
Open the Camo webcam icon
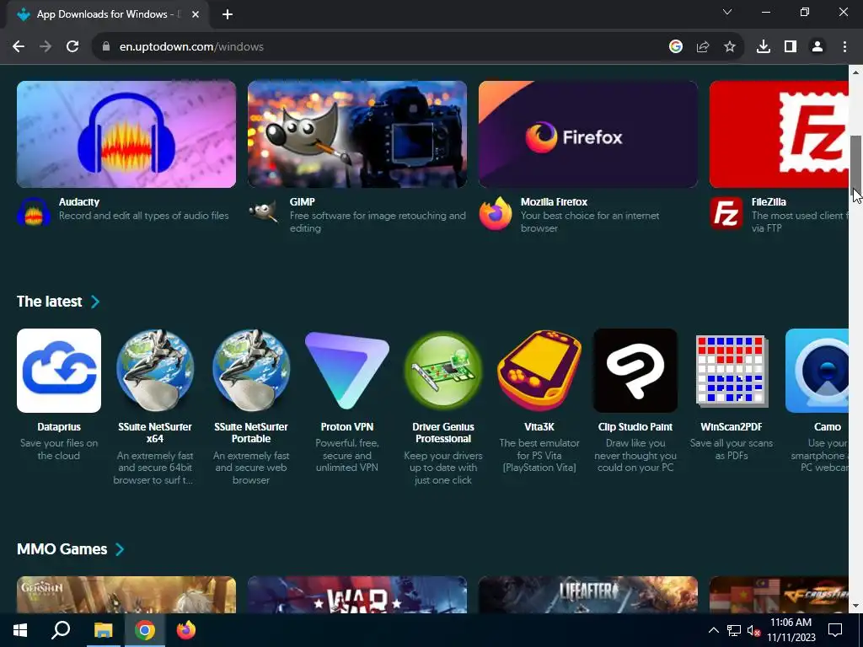[x=817, y=371]
